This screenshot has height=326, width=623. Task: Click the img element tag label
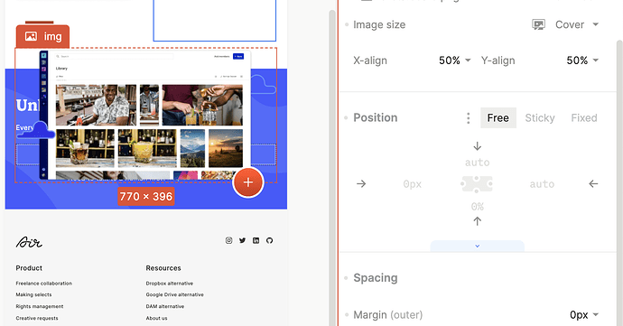click(x=43, y=37)
